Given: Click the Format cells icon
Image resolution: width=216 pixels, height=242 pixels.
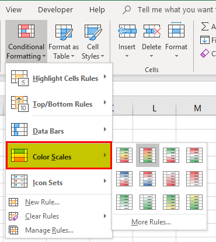Looking at the screenshot, I should [176, 30].
